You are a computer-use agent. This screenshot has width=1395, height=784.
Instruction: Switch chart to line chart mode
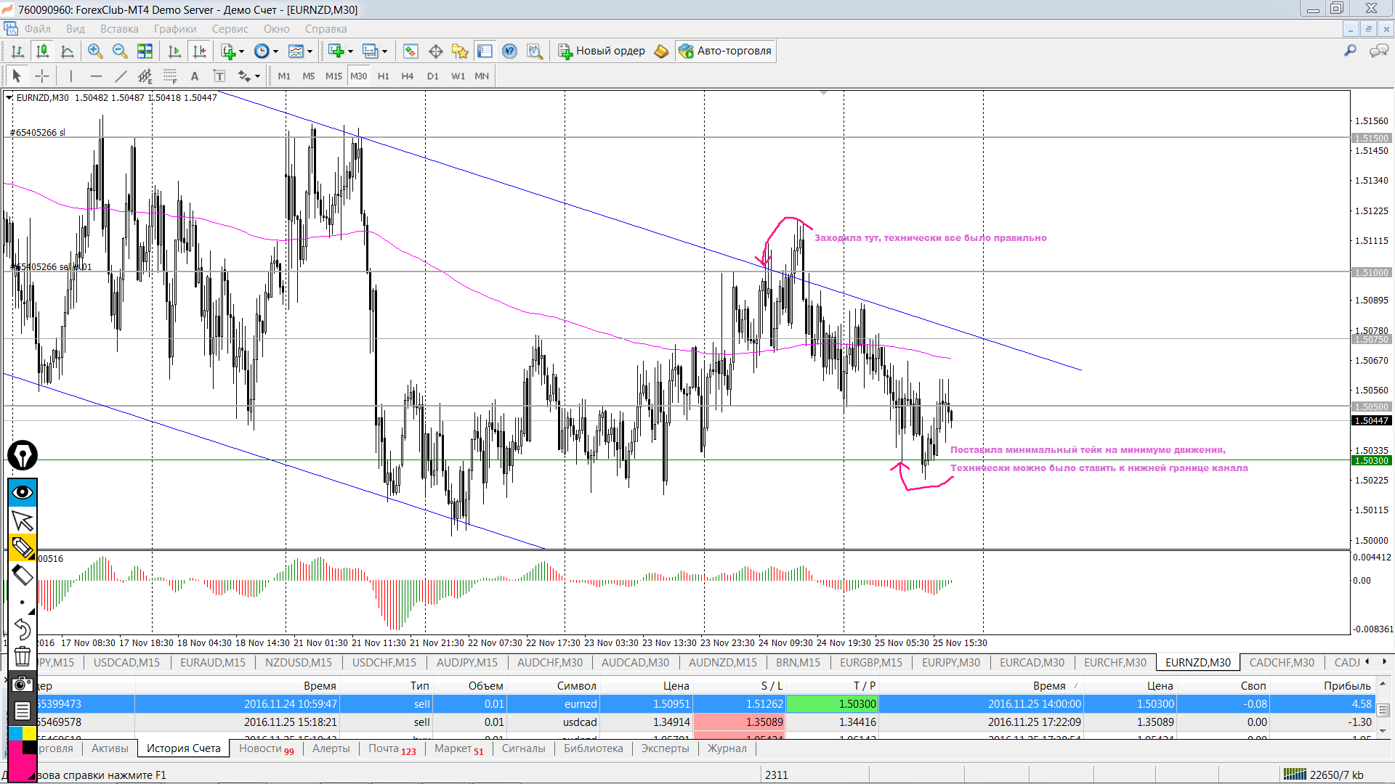tap(68, 51)
